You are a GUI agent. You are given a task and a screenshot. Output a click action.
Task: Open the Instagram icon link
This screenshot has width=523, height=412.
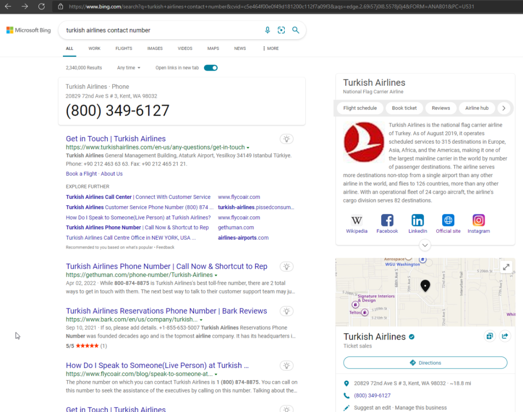click(478, 220)
